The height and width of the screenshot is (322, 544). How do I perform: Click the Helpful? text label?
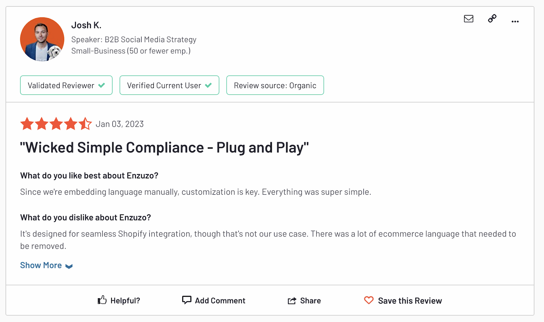[125, 301]
